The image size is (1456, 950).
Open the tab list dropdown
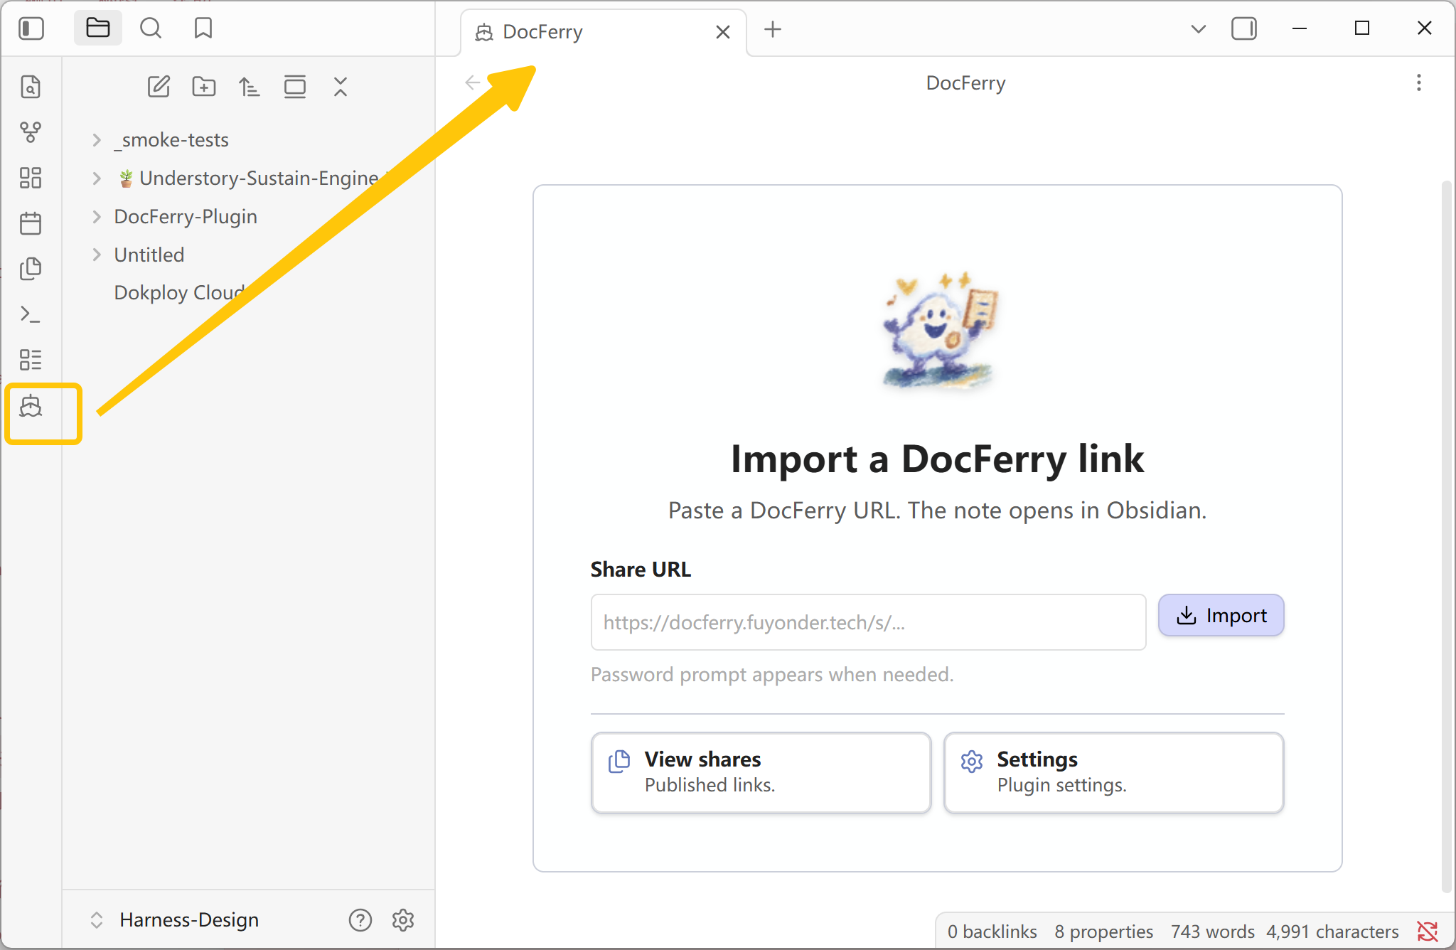tap(1198, 29)
